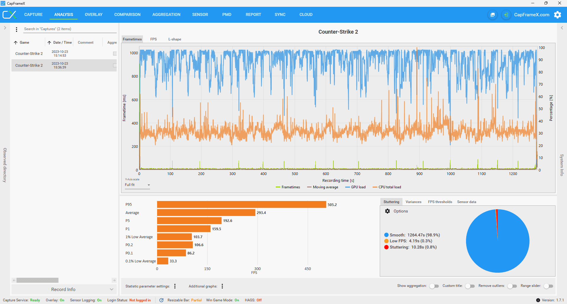Image resolution: width=567 pixels, height=304 pixels.
Task: Click the Comment column header
Action: point(86,43)
